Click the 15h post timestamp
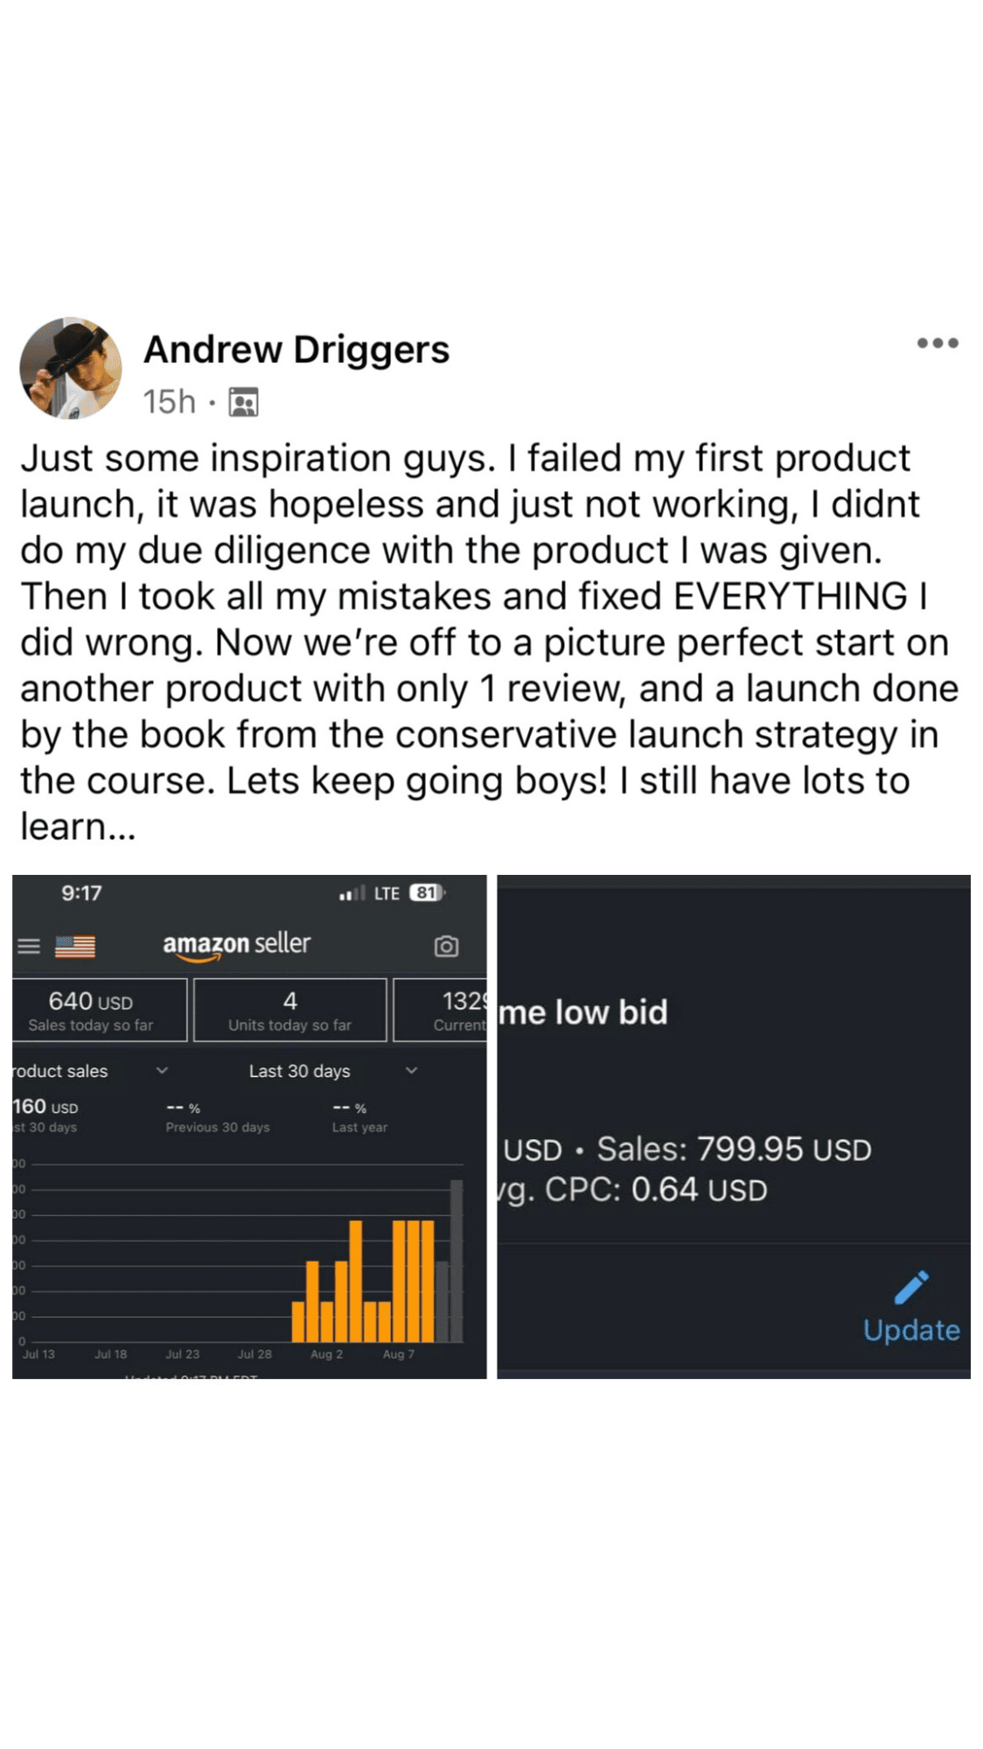 (169, 402)
